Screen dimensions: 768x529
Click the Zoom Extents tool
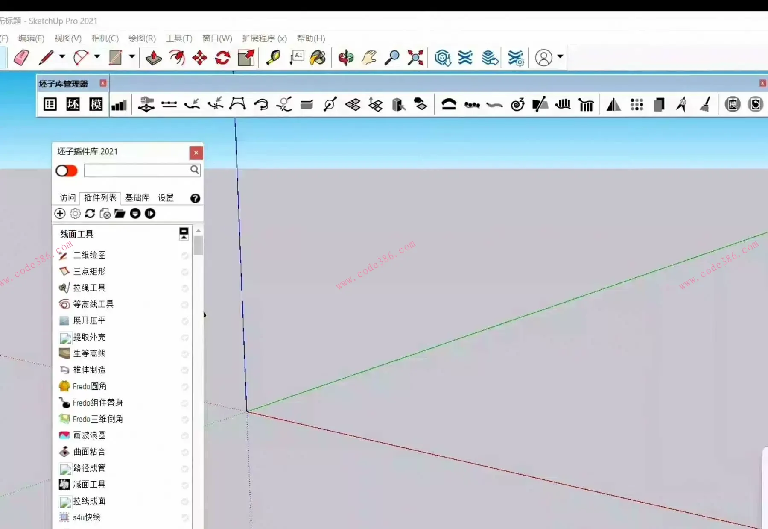[415, 57]
